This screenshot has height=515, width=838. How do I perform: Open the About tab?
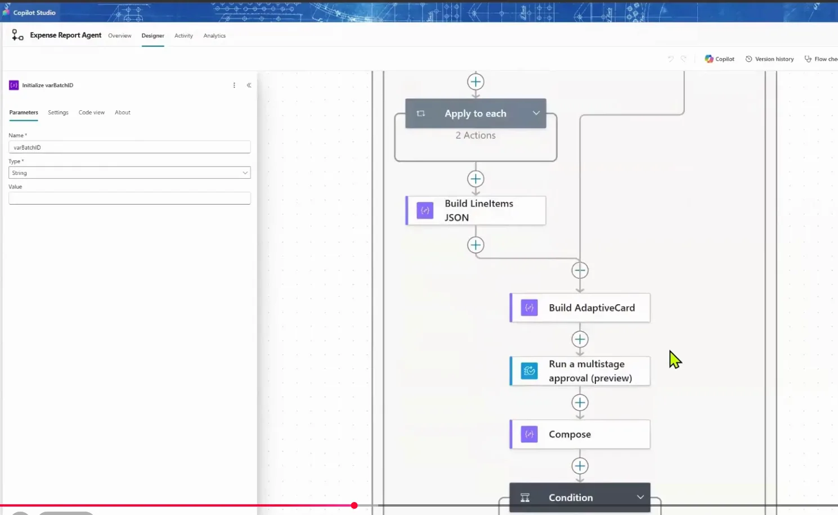tap(123, 112)
